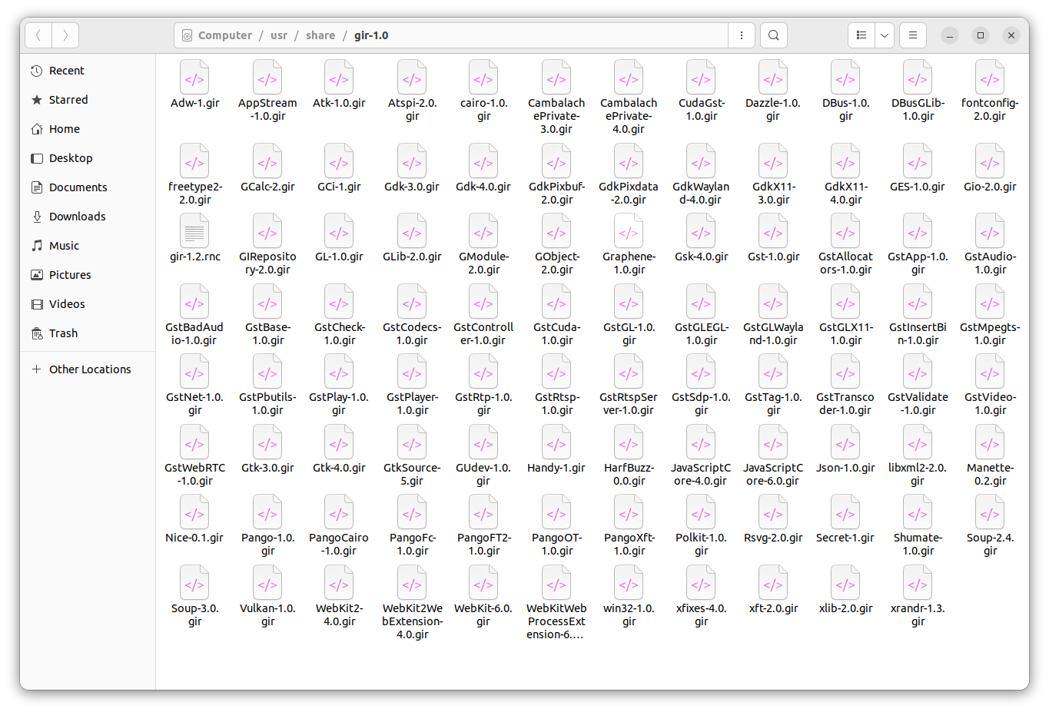This screenshot has height=712, width=1049.
Task: Select the Secret-1.gir file icon
Action: click(845, 512)
